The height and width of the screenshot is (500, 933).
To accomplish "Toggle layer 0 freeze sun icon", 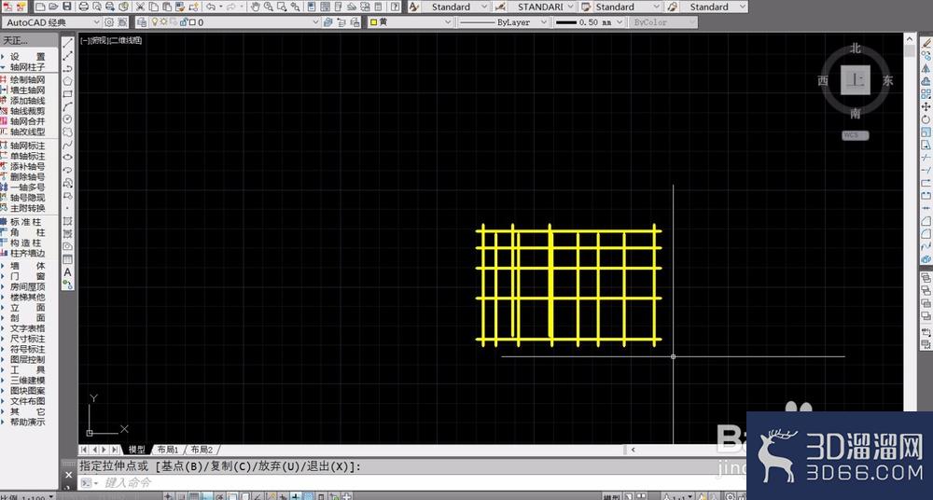I will click(x=163, y=22).
